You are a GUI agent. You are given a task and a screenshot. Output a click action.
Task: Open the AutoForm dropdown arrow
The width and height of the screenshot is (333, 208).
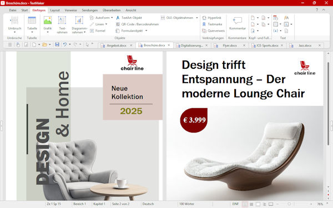click(x=112, y=18)
